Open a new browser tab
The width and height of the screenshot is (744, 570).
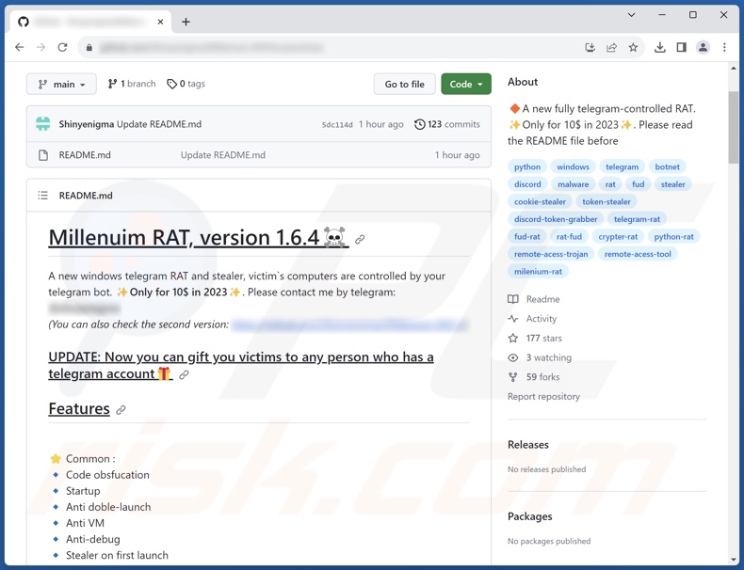coord(186,22)
